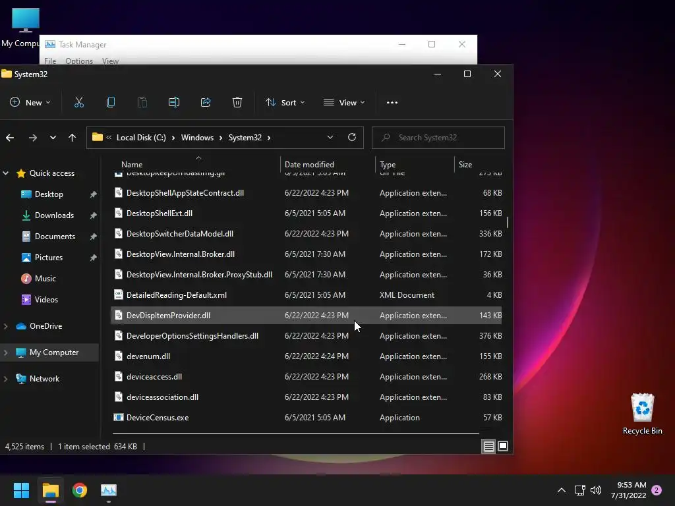The image size is (675, 506).
Task: Go up one folder level
Action: pyautogui.click(x=72, y=138)
